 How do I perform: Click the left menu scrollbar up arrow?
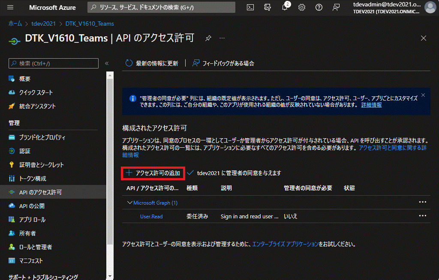pyautogui.click(x=110, y=75)
